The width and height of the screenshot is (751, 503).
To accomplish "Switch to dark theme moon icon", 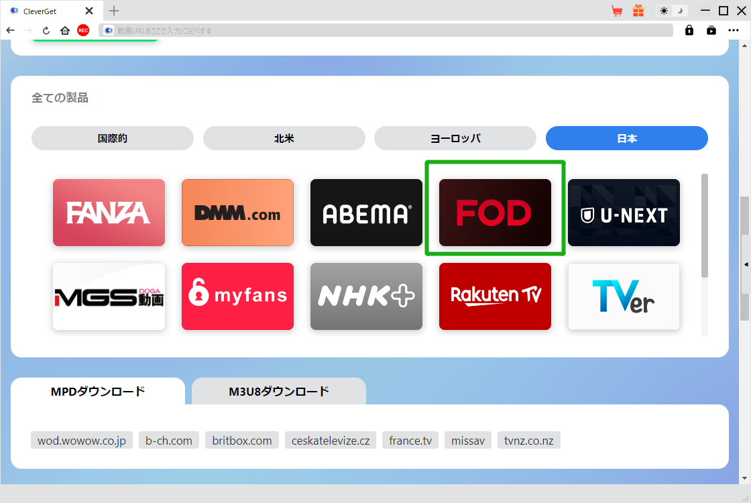I will click(x=680, y=11).
